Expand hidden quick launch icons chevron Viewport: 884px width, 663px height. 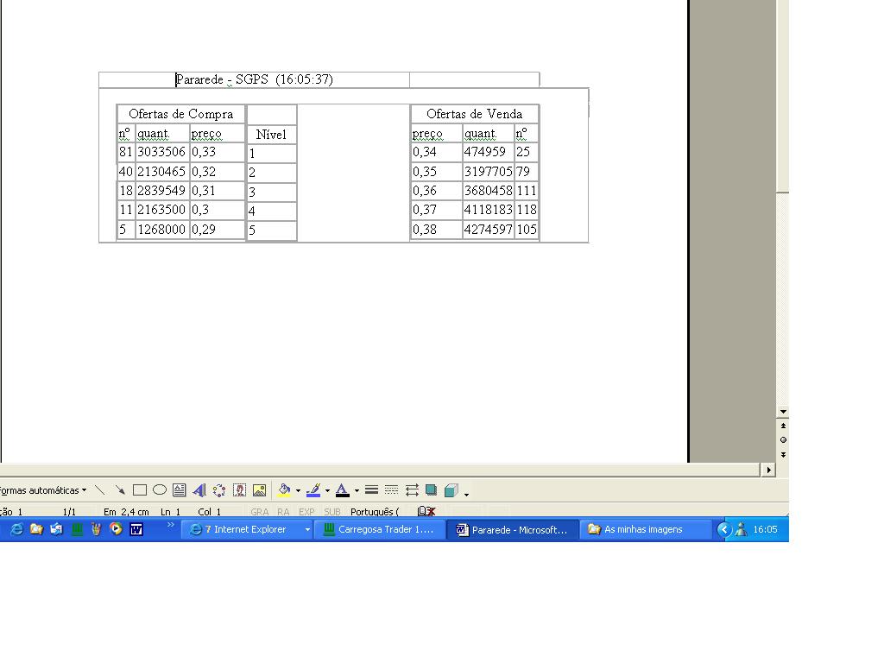[x=171, y=525]
